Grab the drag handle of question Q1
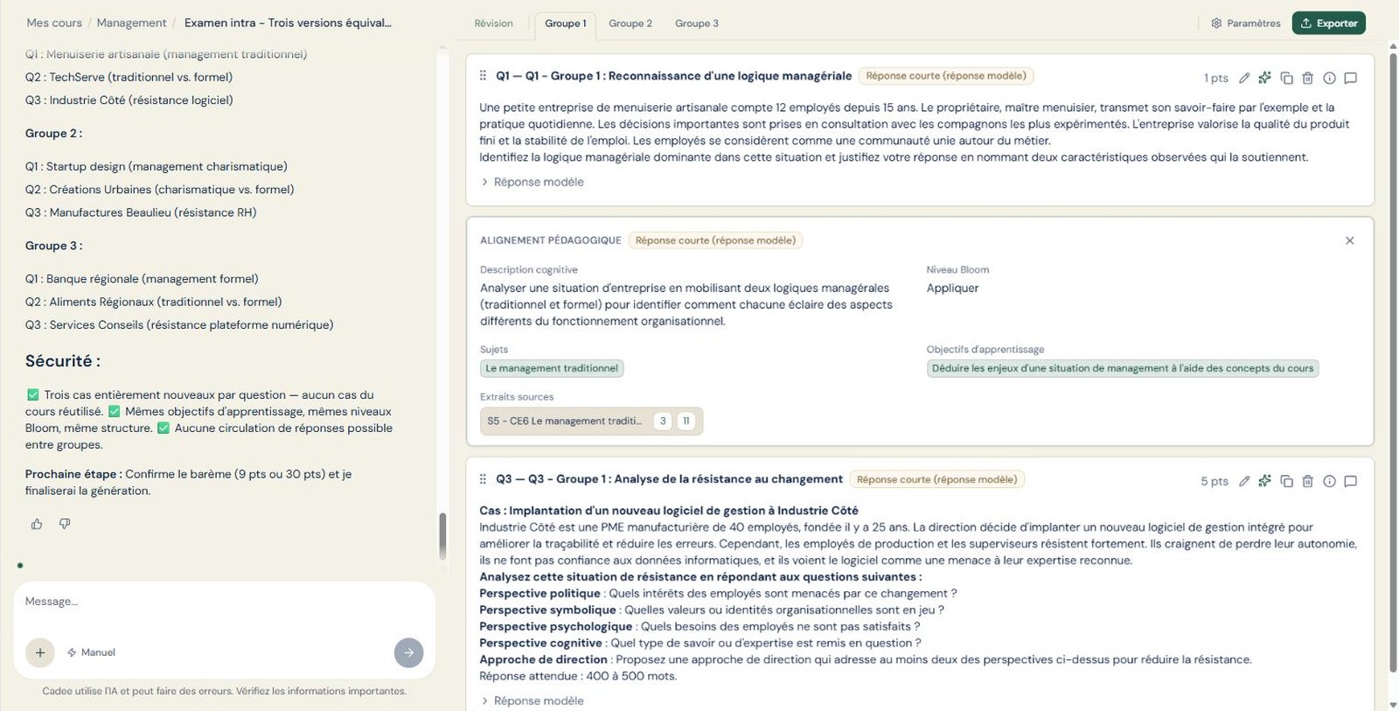The image size is (1399, 711). pyautogui.click(x=483, y=76)
